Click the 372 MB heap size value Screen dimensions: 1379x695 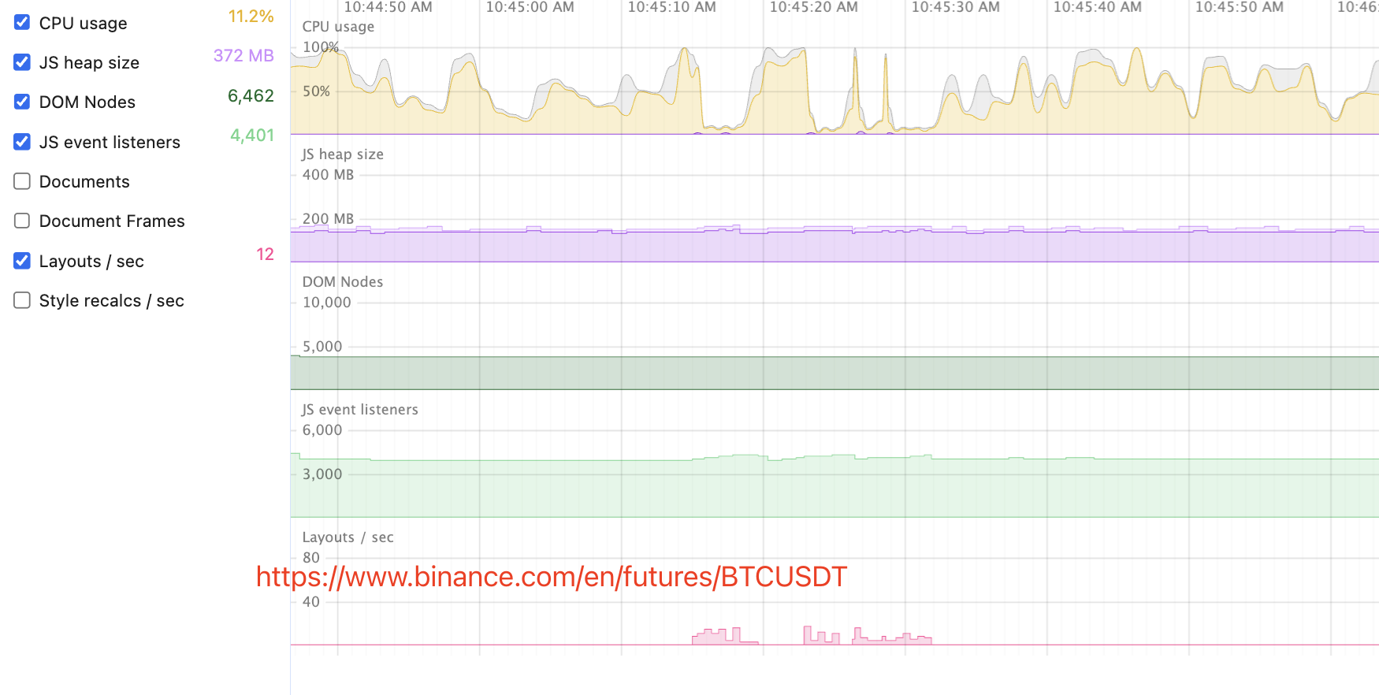pos(243,56)
